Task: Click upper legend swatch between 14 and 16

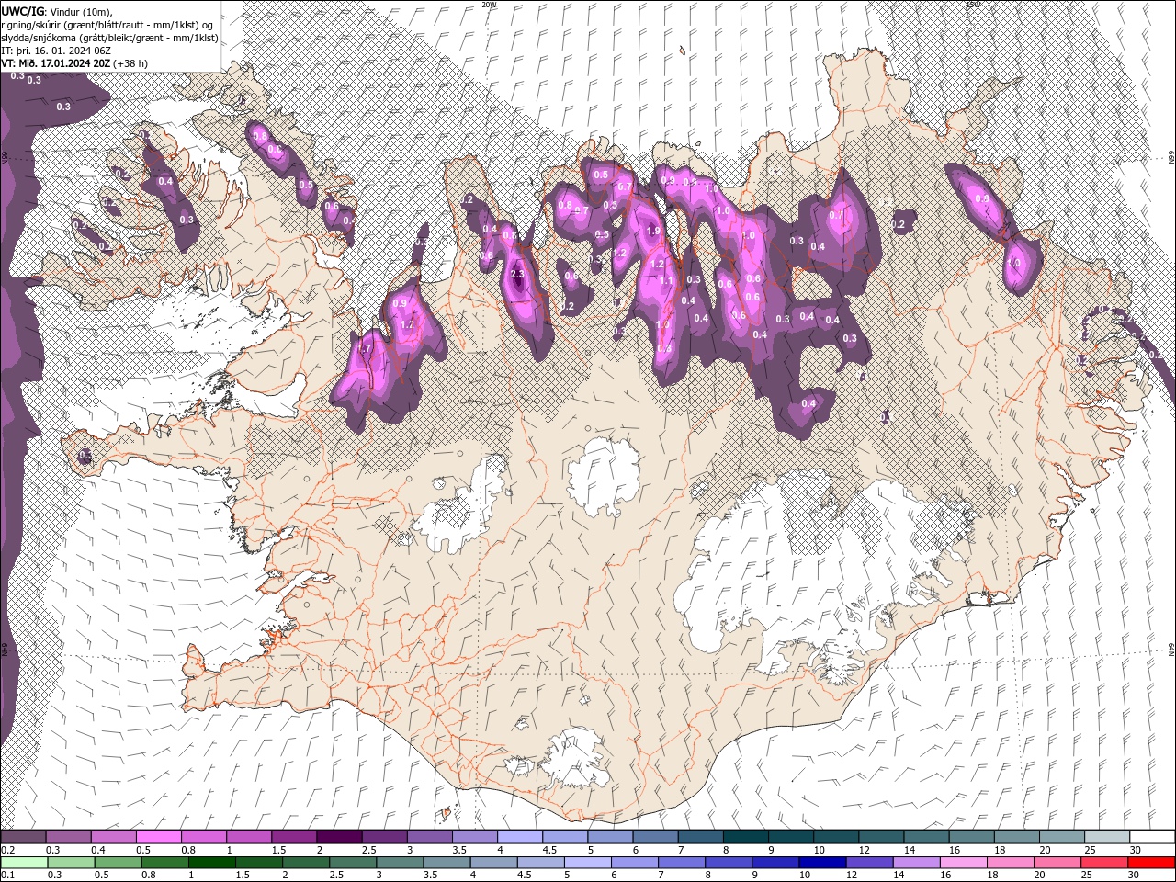Action: click(x=926, y=837)
